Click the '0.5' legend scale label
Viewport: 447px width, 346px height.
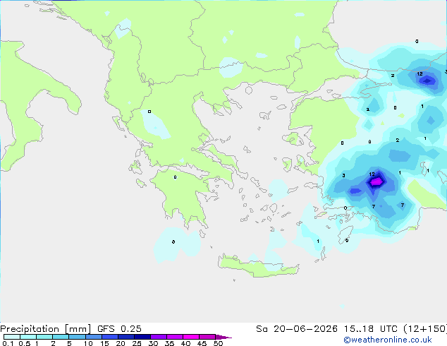[25, 343]
